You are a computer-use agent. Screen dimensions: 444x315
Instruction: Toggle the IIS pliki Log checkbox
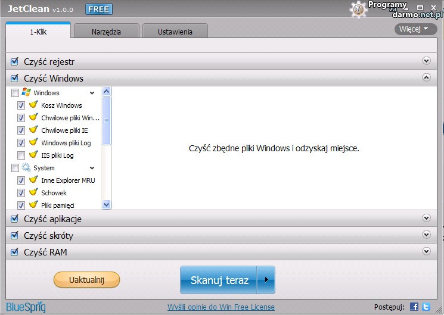click(x=21, y=155)
